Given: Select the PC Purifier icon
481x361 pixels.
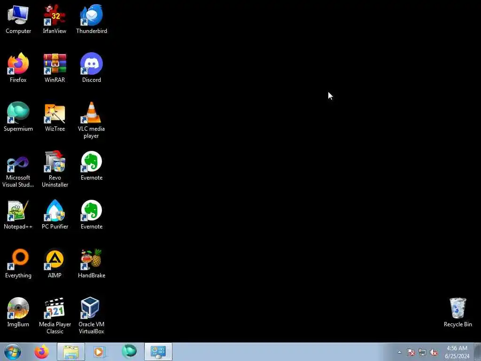Looking at the screenshot, I should tap(54, 214).
